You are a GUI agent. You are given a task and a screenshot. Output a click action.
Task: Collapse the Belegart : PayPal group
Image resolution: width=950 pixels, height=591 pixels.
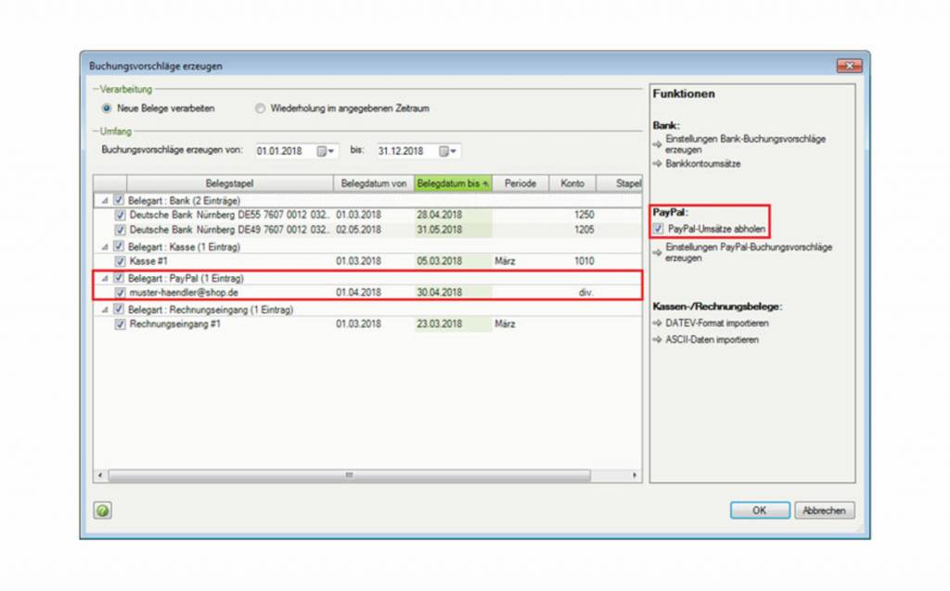click(104, 278)
